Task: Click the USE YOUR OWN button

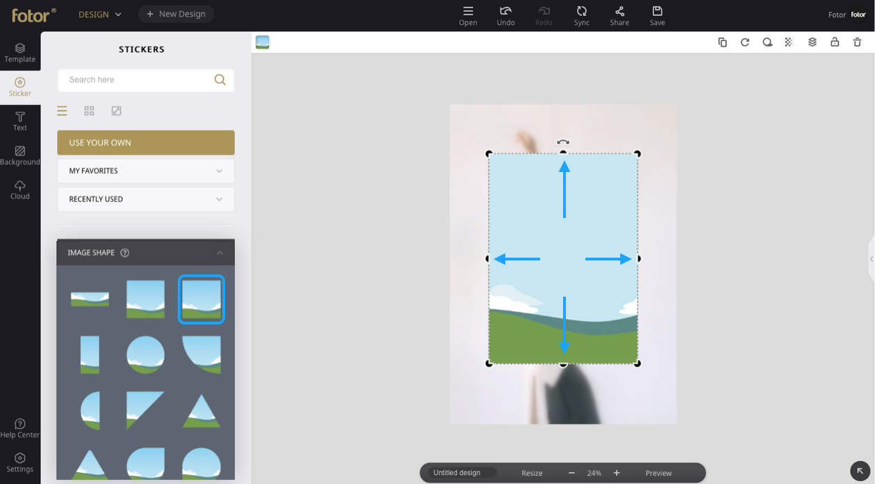Action: 146,143
